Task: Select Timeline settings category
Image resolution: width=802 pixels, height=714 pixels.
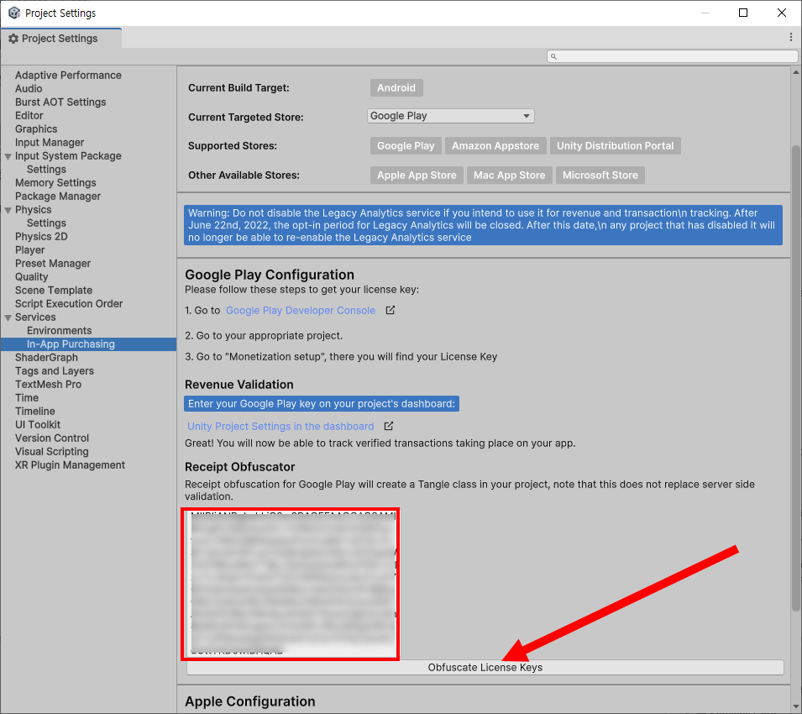Action: [34, 412]
